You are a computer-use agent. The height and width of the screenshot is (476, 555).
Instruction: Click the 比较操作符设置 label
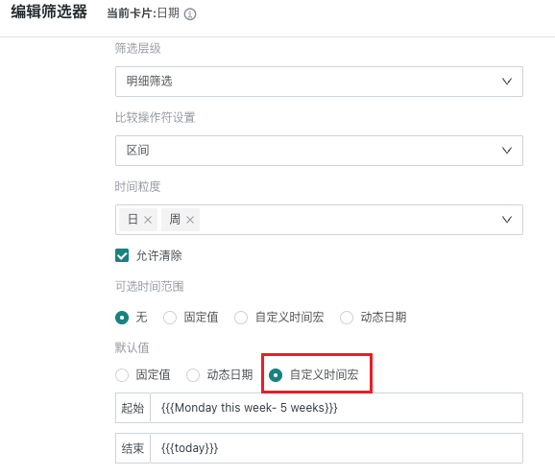click(155, 117)
